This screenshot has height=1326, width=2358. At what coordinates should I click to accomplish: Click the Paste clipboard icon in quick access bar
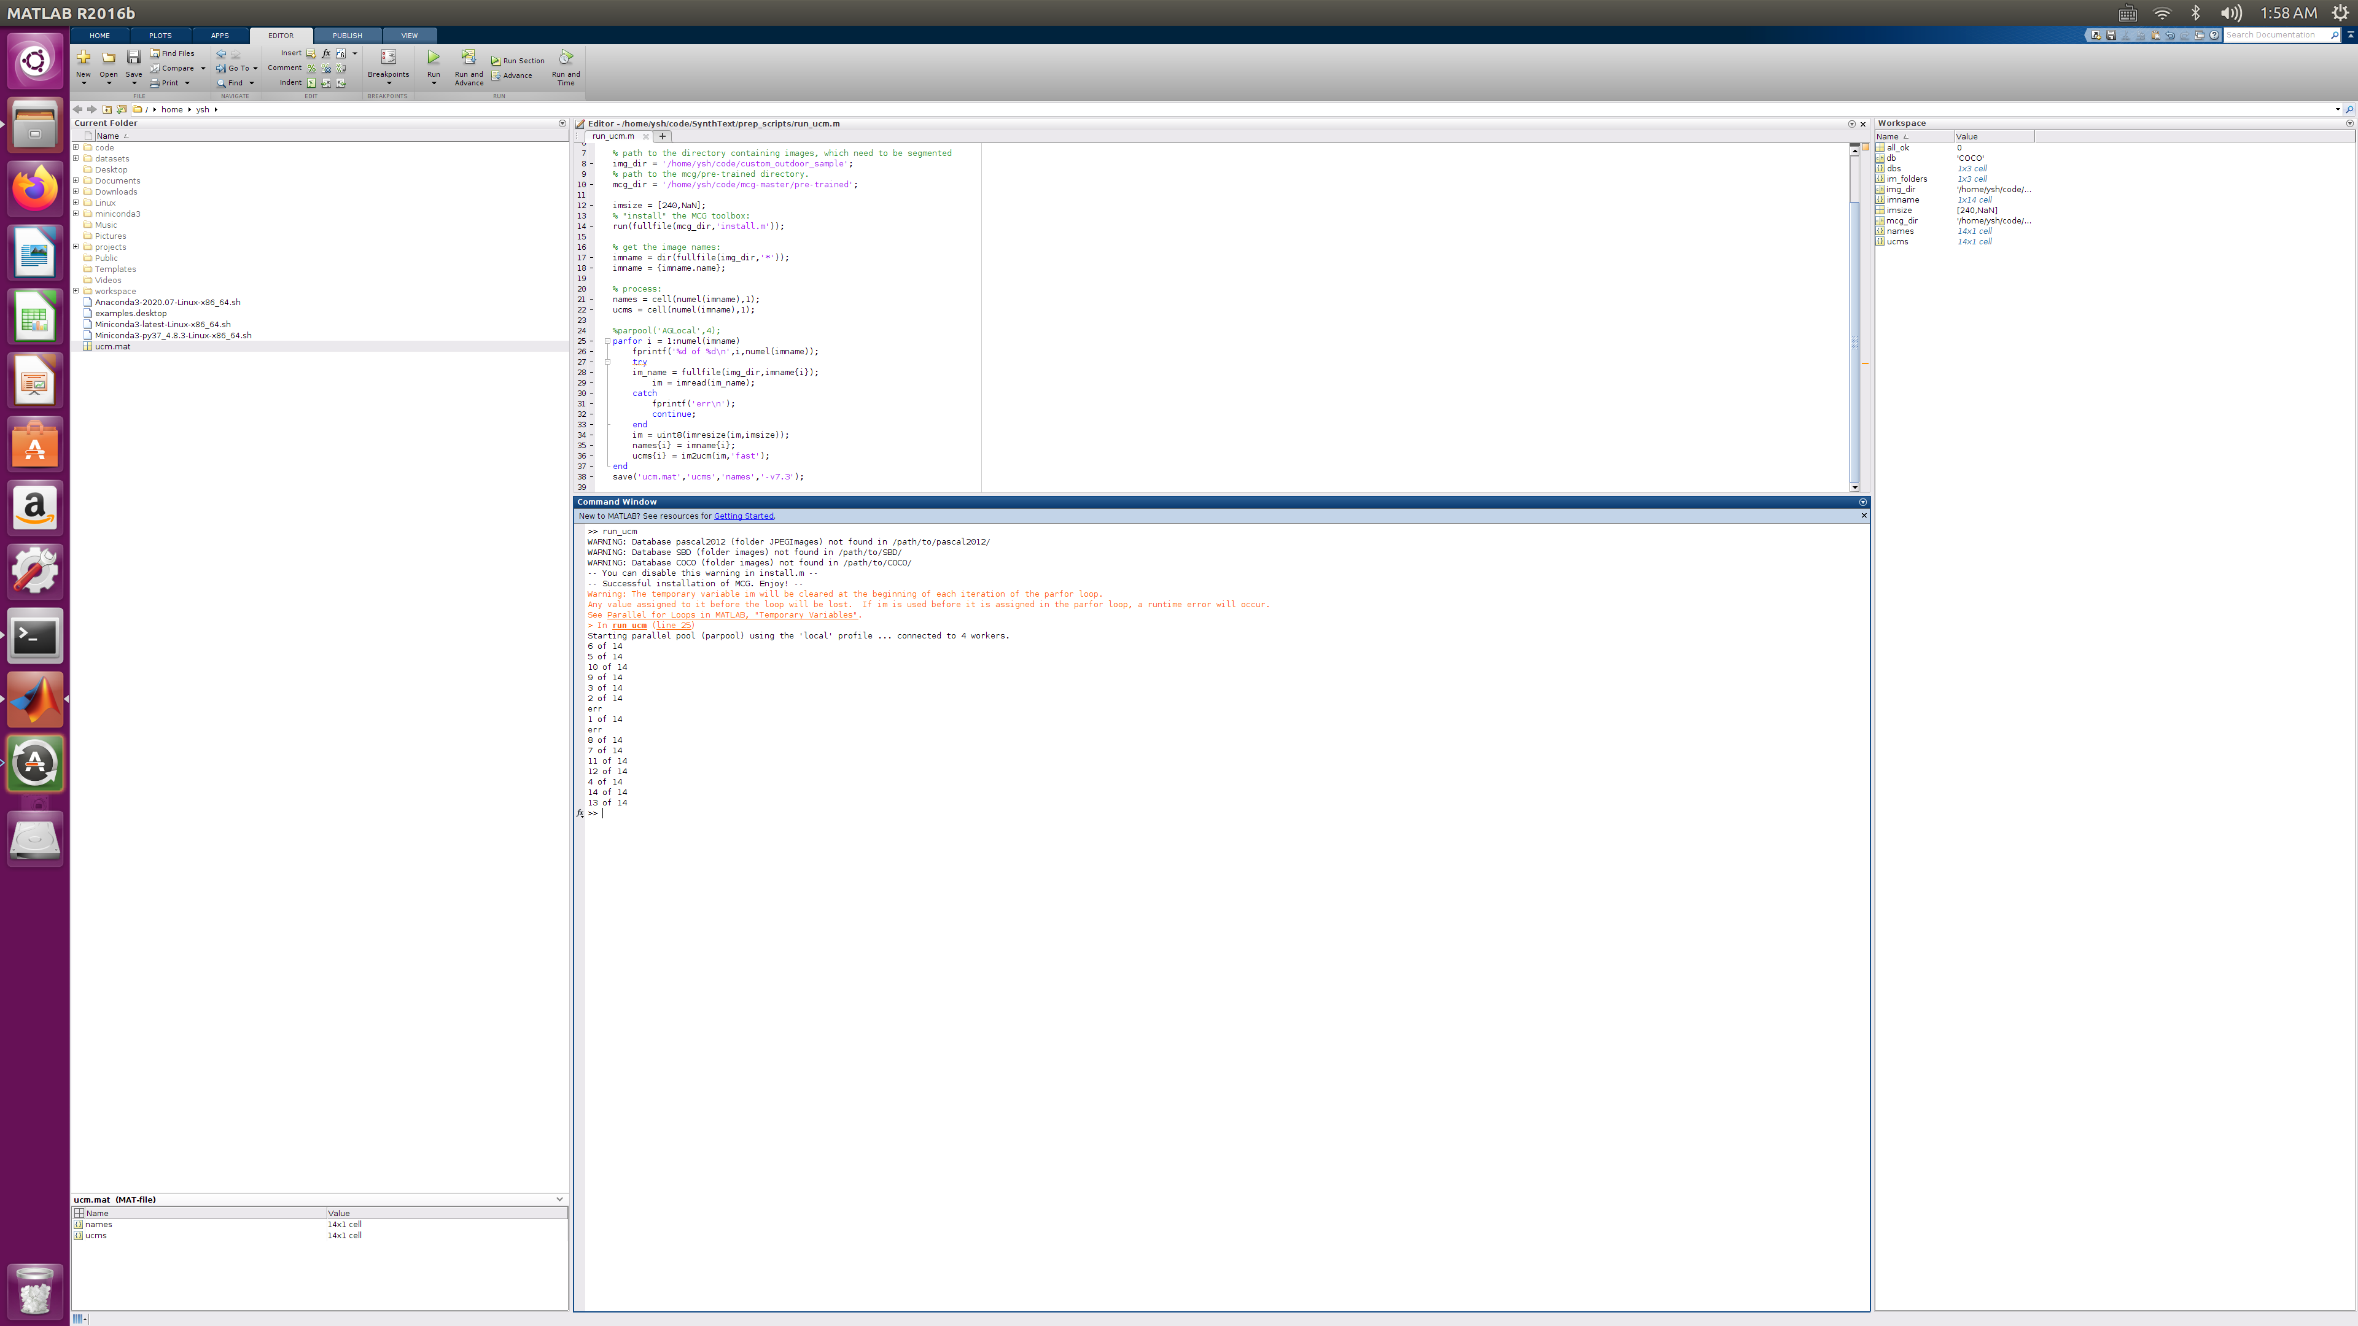2156,35
